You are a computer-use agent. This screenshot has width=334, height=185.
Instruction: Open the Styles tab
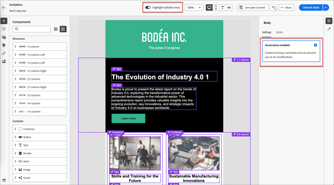click(279, 32)
